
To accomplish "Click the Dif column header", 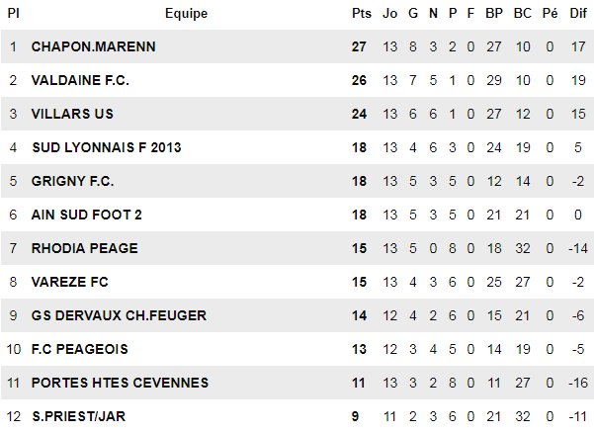I will coord(579,14).
